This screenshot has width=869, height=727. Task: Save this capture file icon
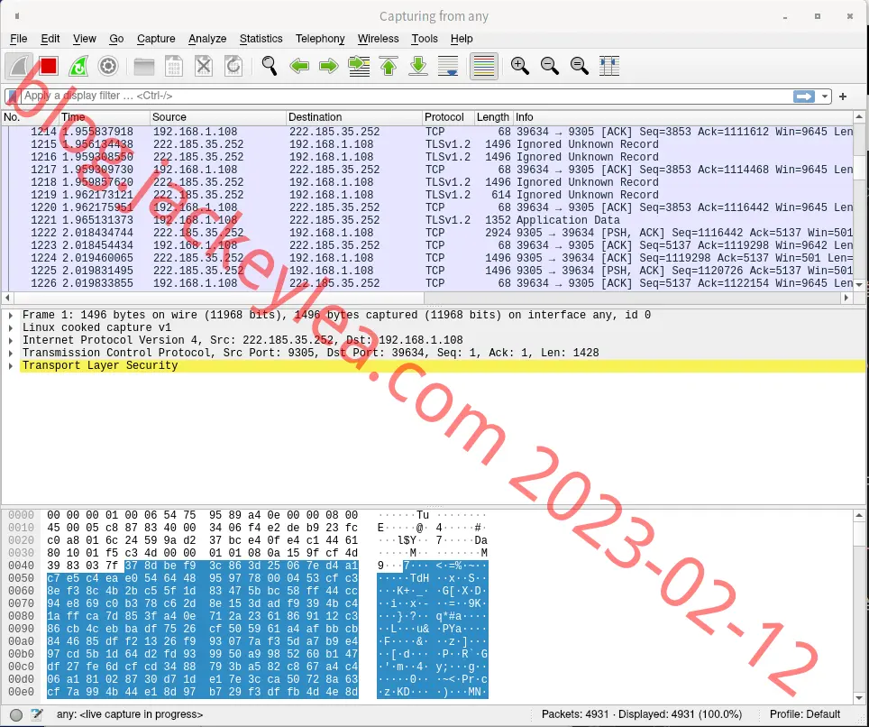tap(174, 67)
